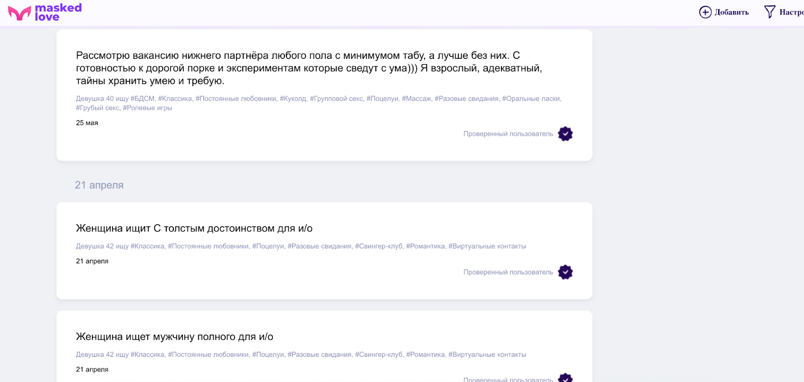This screenshot has height=382, width=804.
Task: Click "Проверенный пользователь" label on "Женщина ищит" post
Action: click(508, 272)
